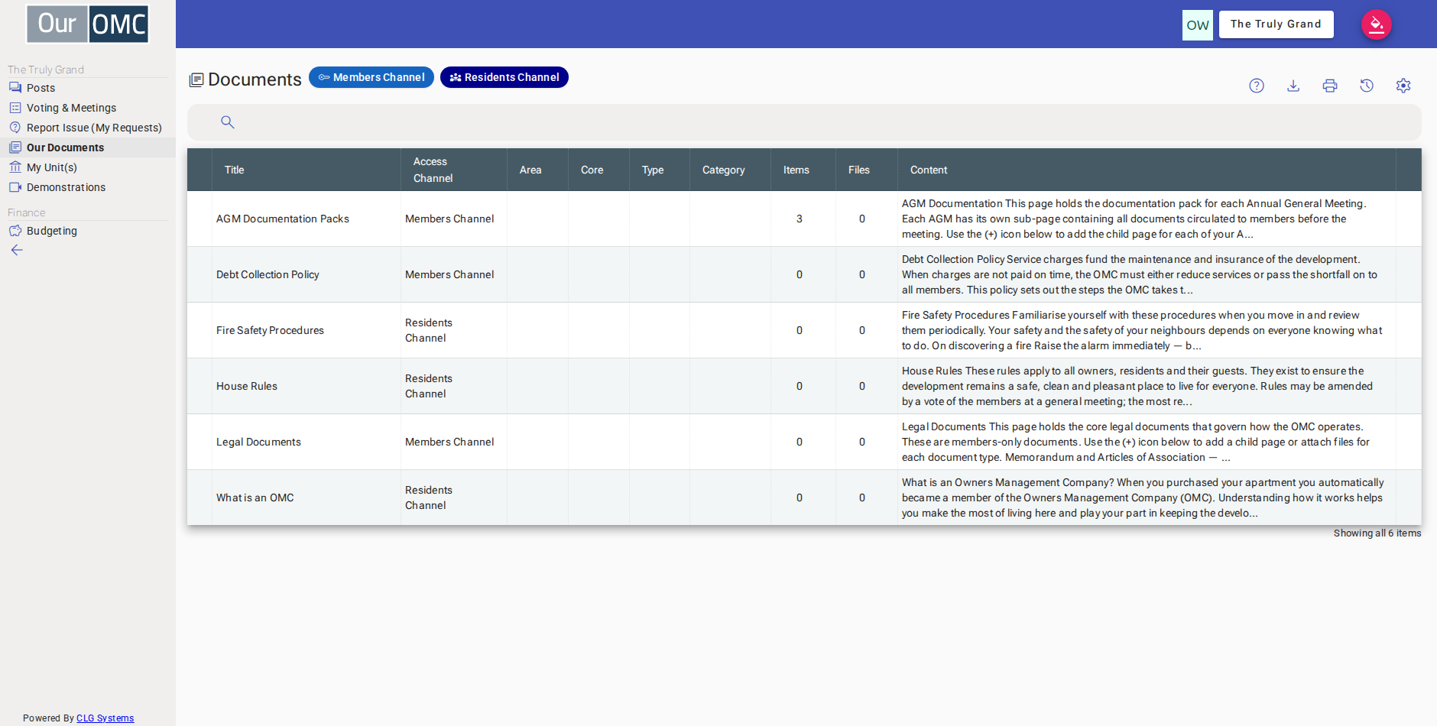Click the Posts sidebar icon
Image resolution: width=1437 pixels, height=726 pixels.
click(15, 88)
